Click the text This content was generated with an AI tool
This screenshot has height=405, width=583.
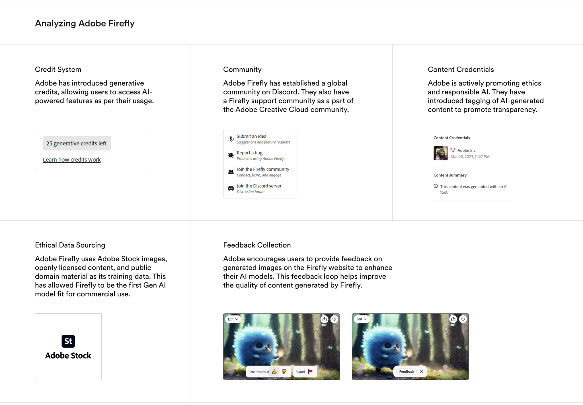pyautogui.click(x=474, y=189)
